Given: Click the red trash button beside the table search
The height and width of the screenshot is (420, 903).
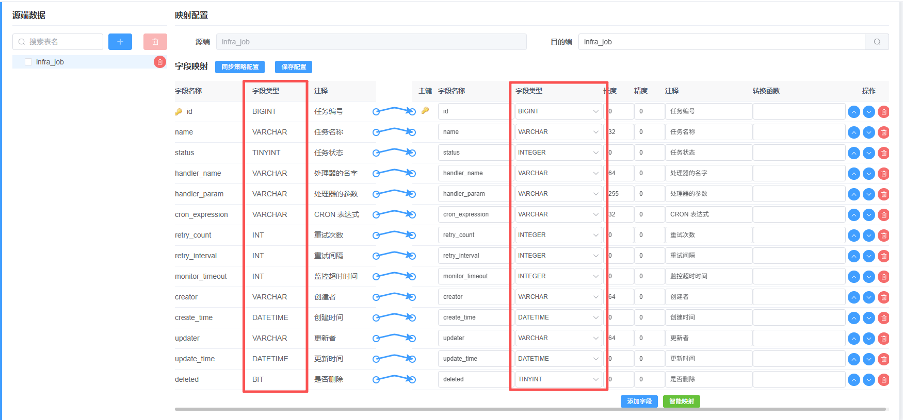Looking at the screenshot, I should point(155,42).
